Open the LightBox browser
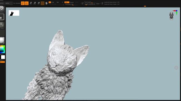Image resolution: width=181 pixels, height=101 pixels. [x=9, y=3]
